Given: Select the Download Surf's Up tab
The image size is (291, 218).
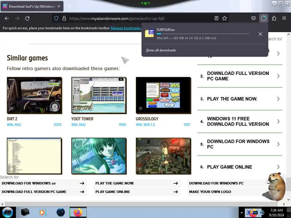Looking at the screenshot, I should 32,6.
